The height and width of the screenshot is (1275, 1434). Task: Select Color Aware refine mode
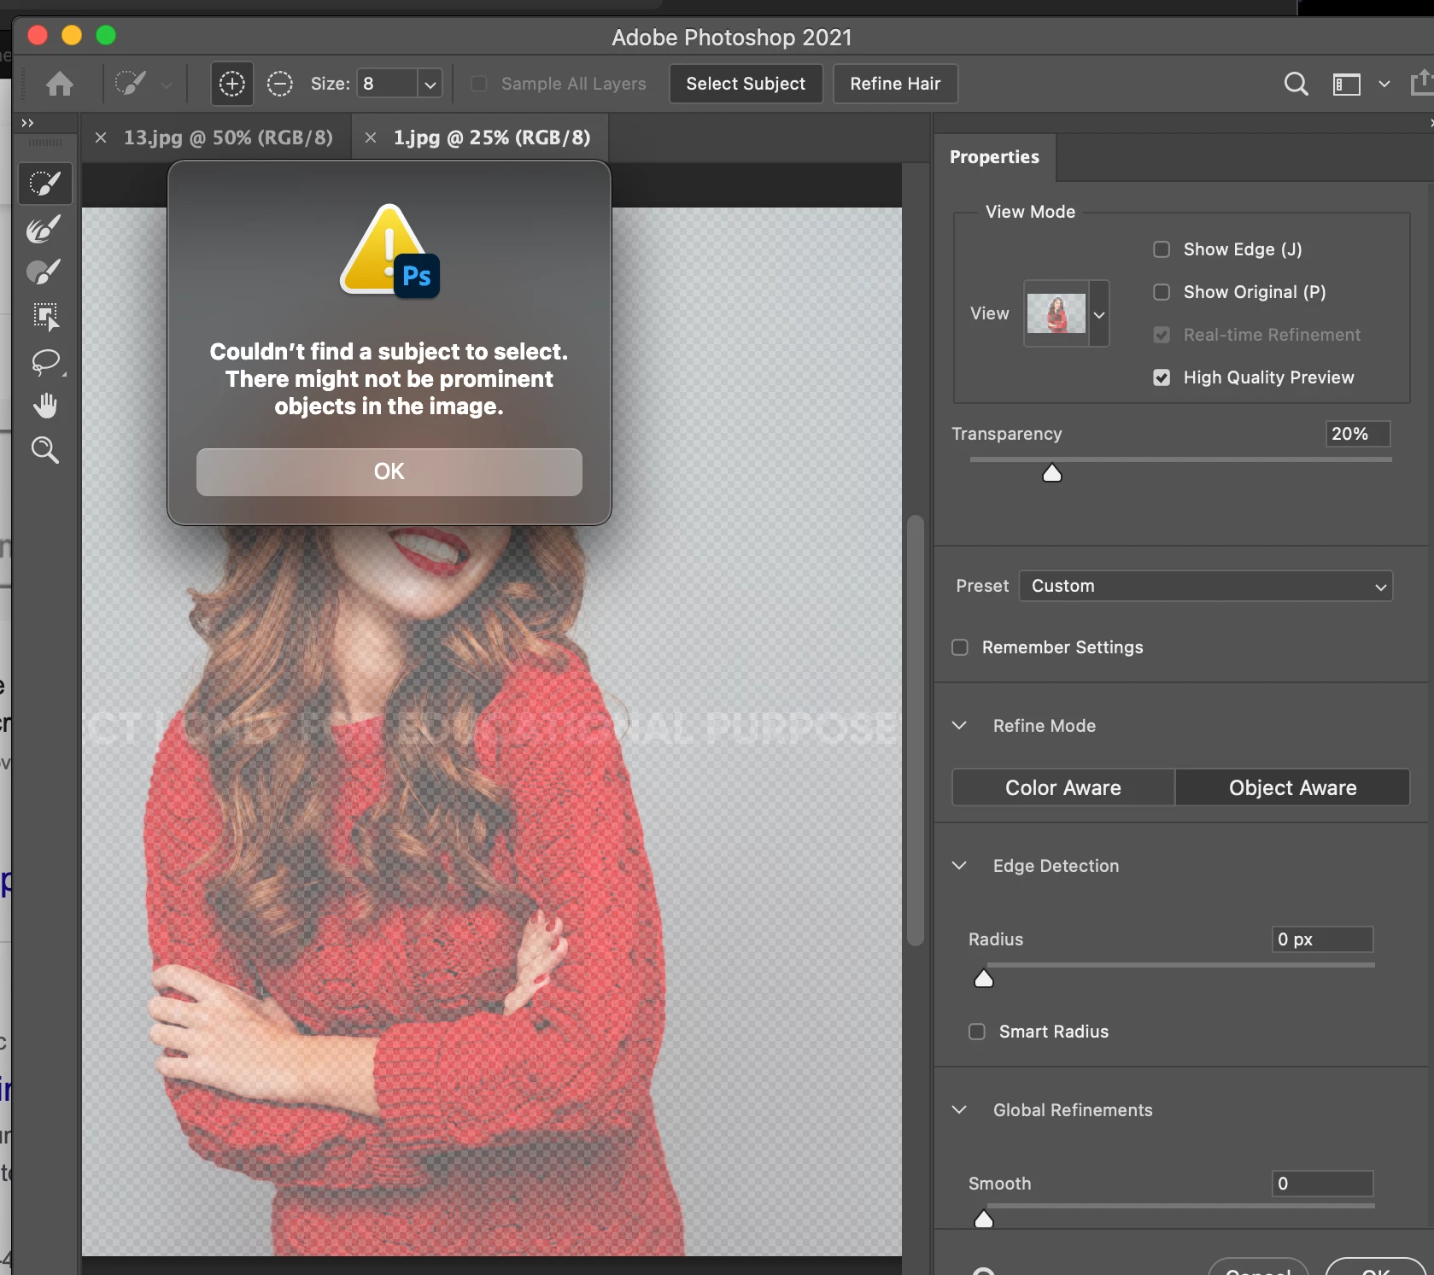pyautogui.click(x=1063, y=787)
